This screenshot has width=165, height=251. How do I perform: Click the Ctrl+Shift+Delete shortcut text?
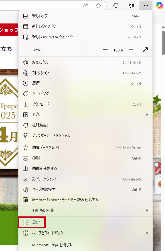click(128, 148)
